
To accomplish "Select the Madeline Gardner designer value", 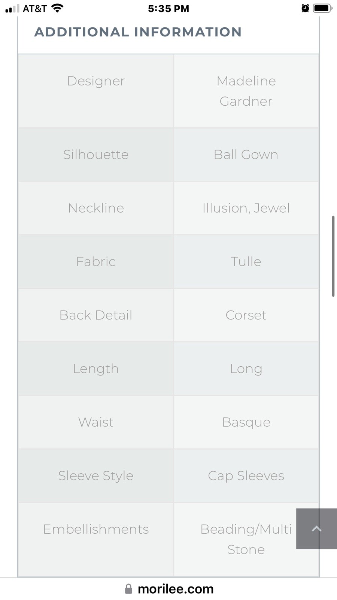I will point(246,91).
